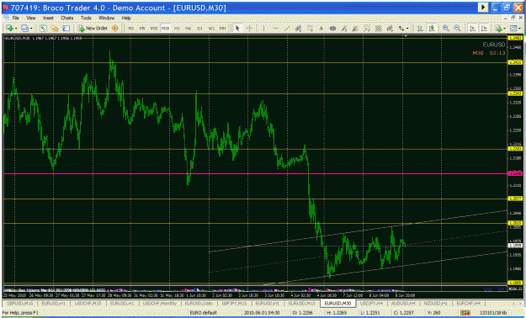The width and height of the screenshot is (526, 318).
Task: Toggle the Chart Shift icon
Action: click(484, 29)
